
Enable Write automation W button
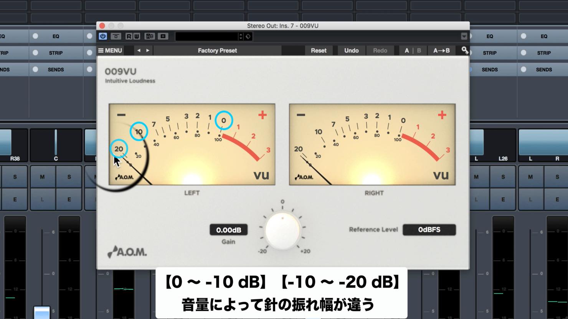[x=136, y=36]
